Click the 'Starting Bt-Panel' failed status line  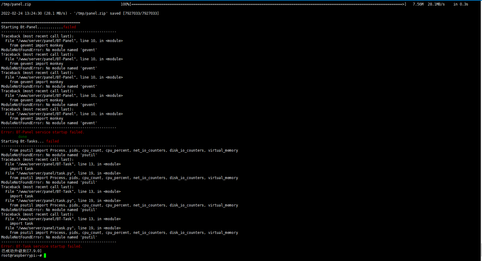pyautogui.click(x=39, y=27)
